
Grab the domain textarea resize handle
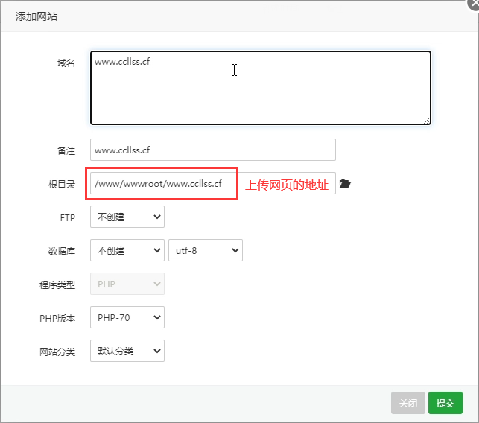pyautogui.click(x=427, y=120)
